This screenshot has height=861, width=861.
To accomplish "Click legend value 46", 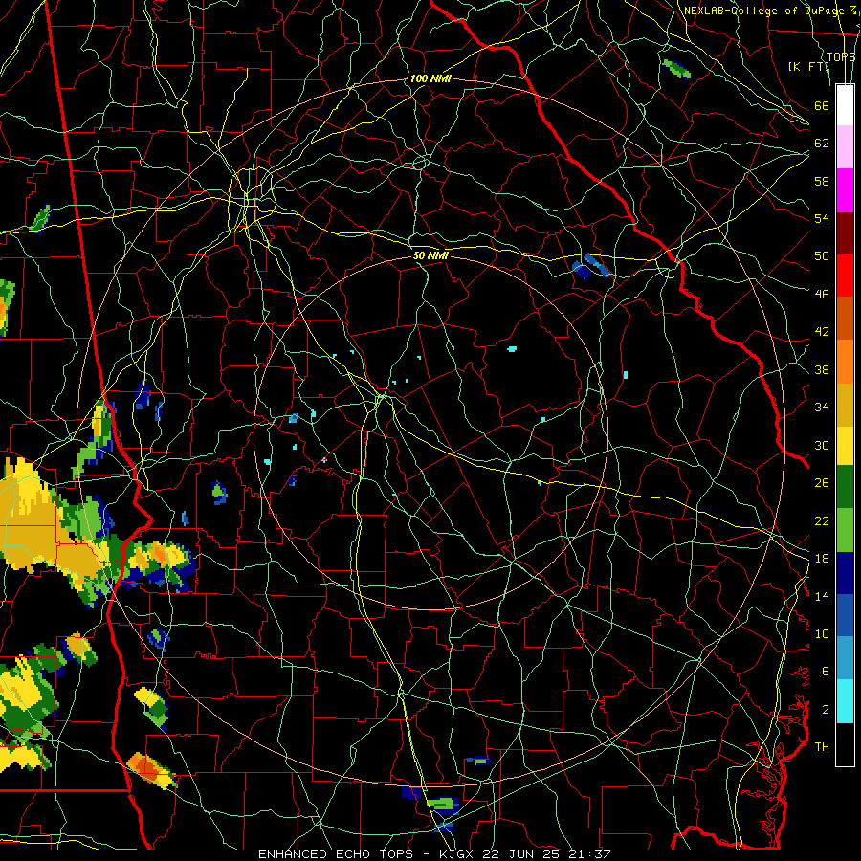I will pyautogui.click(x=822, y=295).
